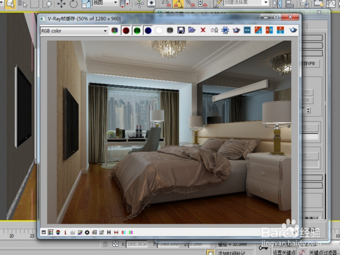Click the view clamped colors icon
The height and width of the screenshot is (255, 340).
58,232
